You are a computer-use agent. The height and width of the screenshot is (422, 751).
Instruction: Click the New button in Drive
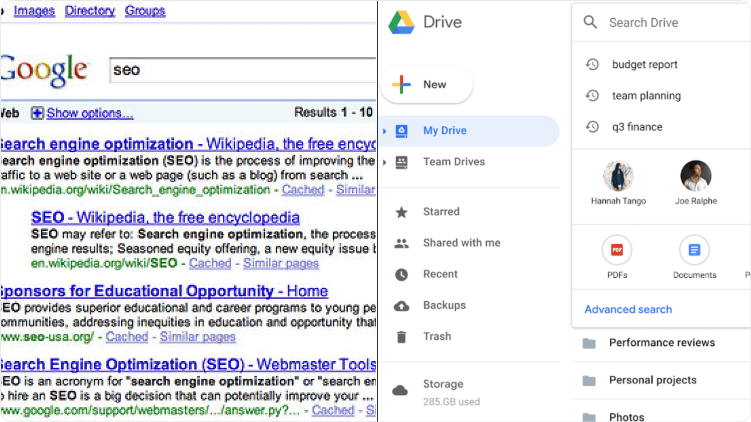coord(426,84)
